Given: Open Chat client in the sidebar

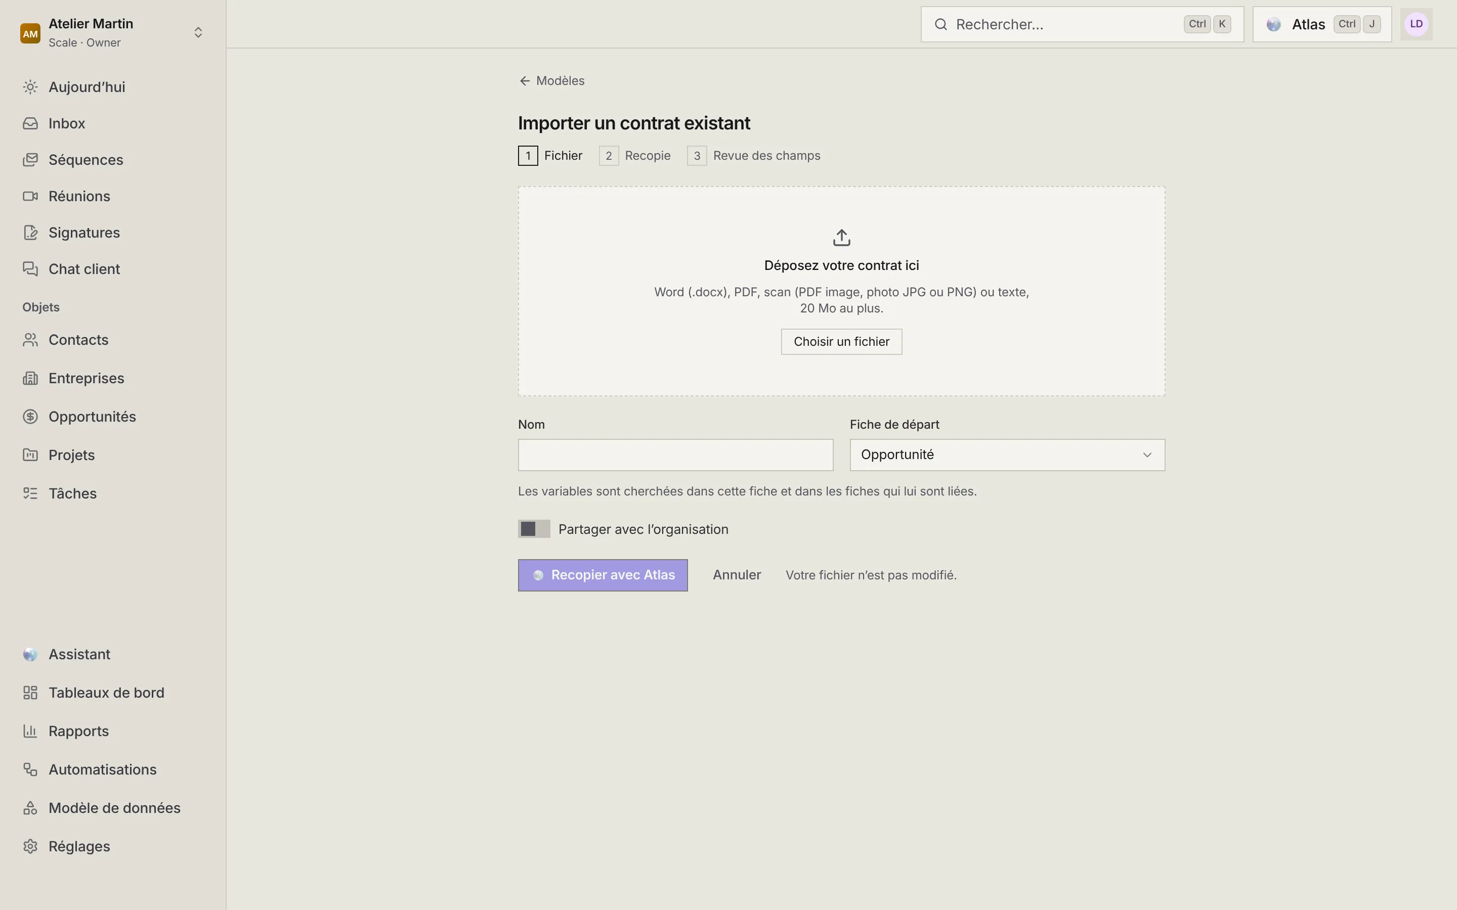Looking at the screenshot, I should click(x=113, y=269).
